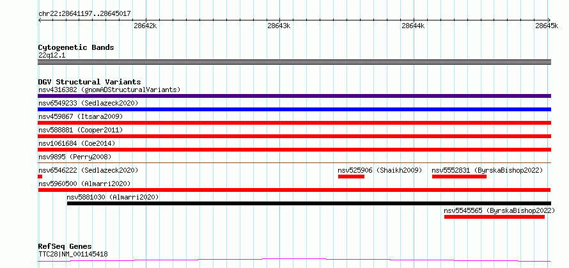This screenshot has width=569, height=268.
Task: Open the nsv525906 (Shaikh2009) label
Action: (380, 170)
